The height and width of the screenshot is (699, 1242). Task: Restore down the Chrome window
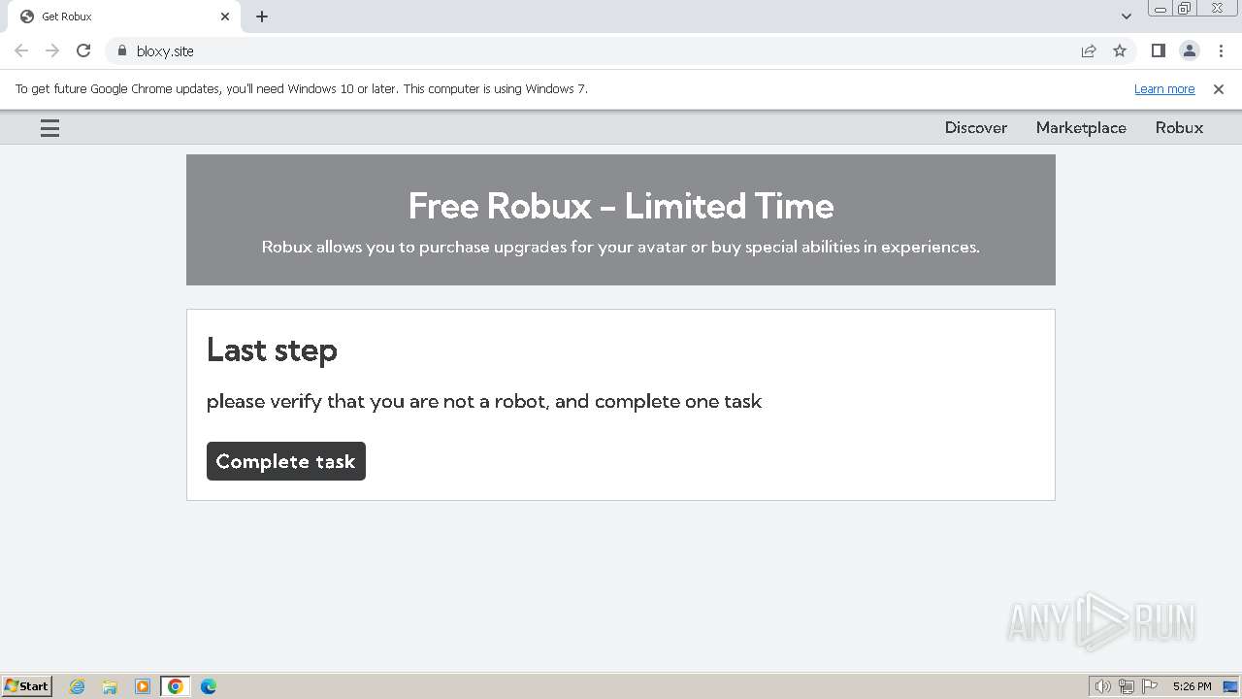pyautogui.click(x=1185, y=9)
